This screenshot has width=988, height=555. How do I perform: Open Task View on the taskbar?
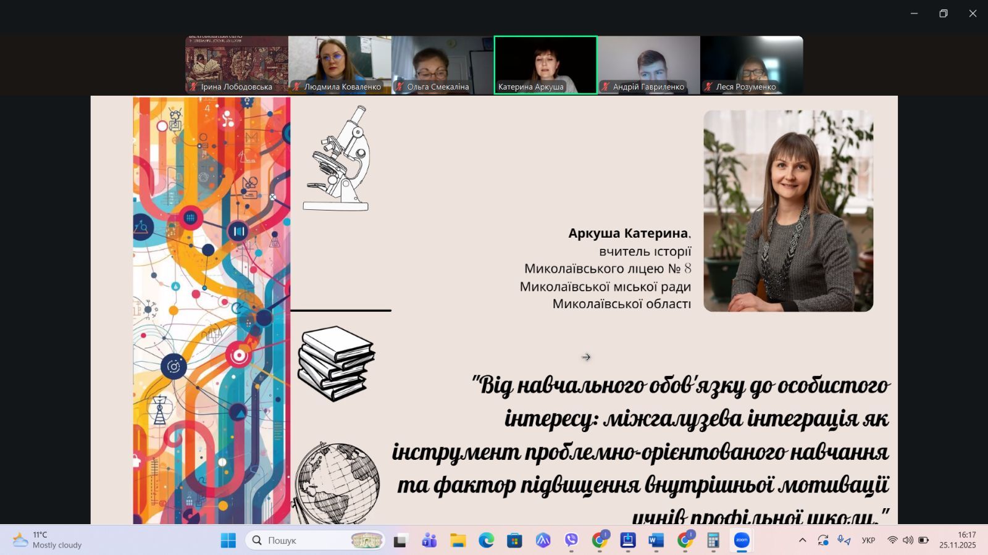click(x=401, y=540)
